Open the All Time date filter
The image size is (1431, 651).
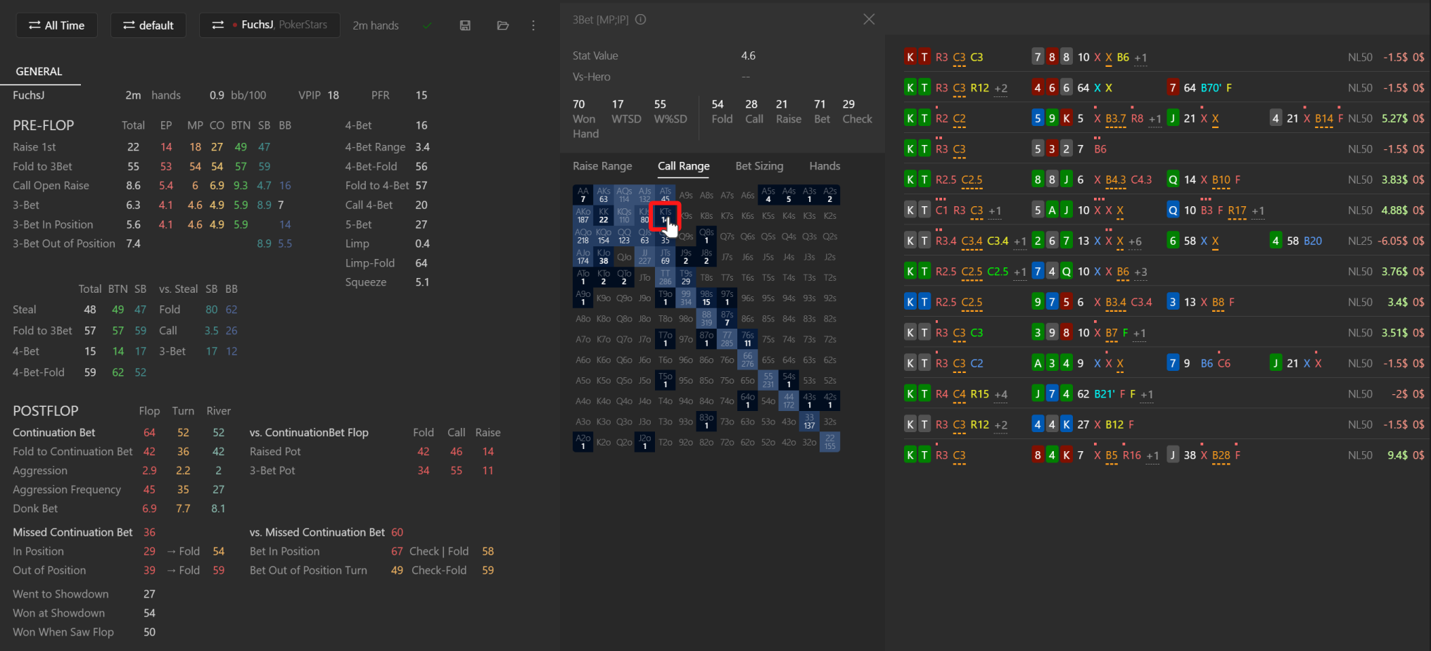coord(56,25)
